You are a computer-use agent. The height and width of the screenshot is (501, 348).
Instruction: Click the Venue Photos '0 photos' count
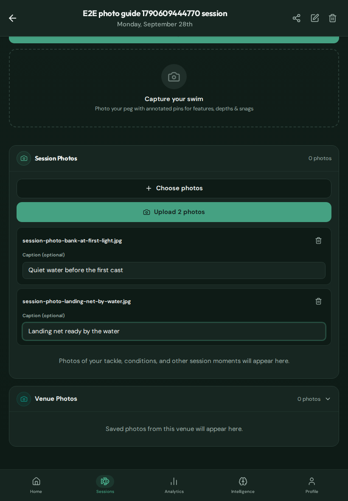(x=309, y=399)
